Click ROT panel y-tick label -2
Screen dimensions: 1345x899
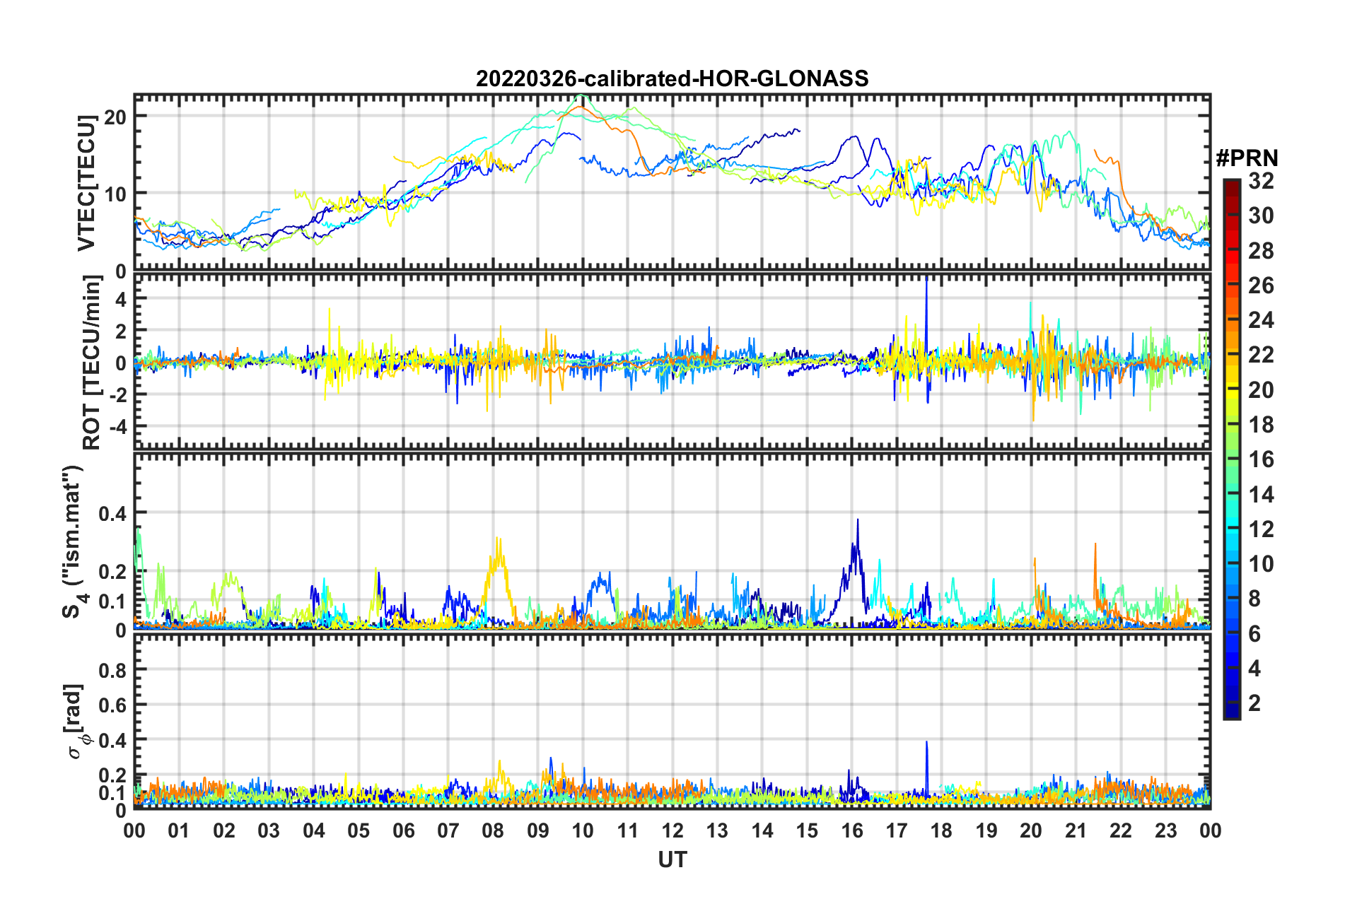[x=117, y=395]
